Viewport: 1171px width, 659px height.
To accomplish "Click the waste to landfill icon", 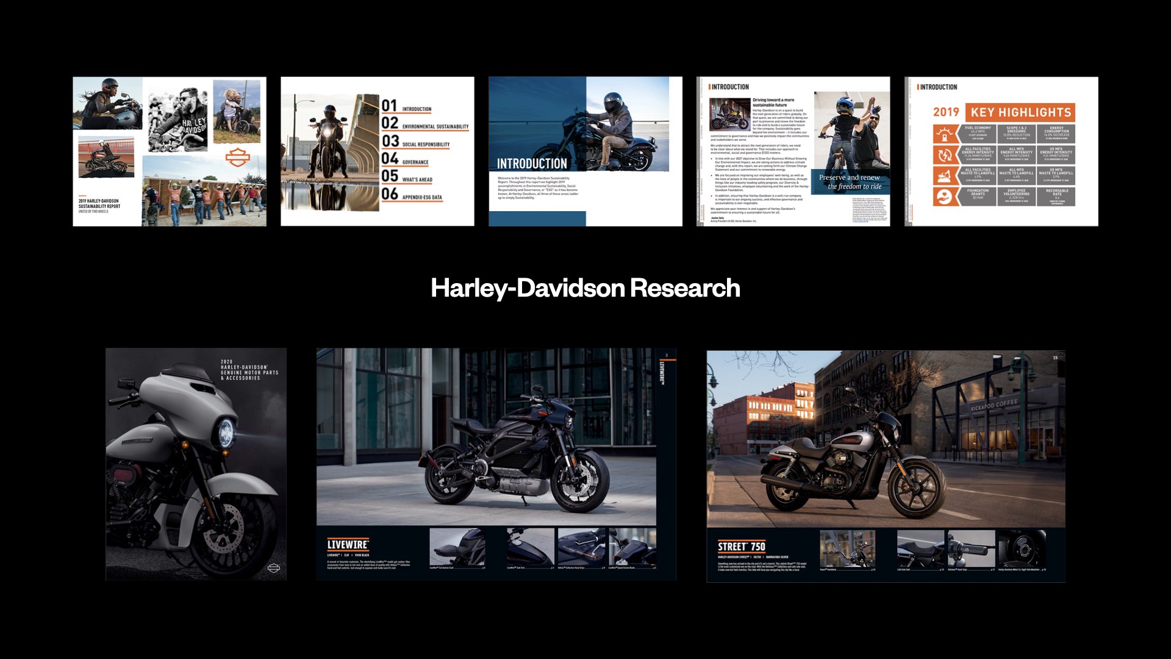I will pos(944,176).
